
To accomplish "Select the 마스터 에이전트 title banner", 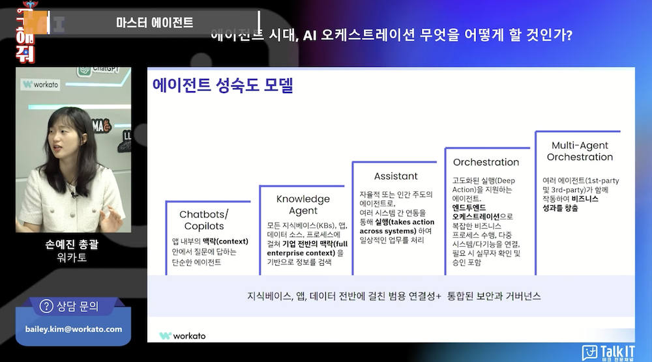I will (x=155, y=22).
